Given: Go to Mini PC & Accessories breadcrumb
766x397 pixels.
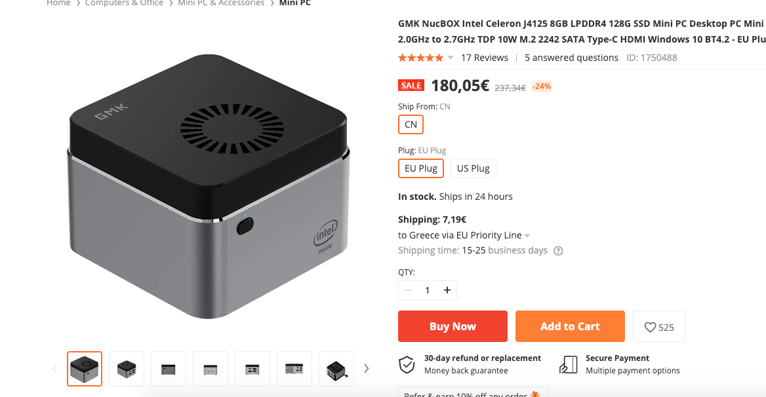Looking at the screenshot, I should coord(221,3).
